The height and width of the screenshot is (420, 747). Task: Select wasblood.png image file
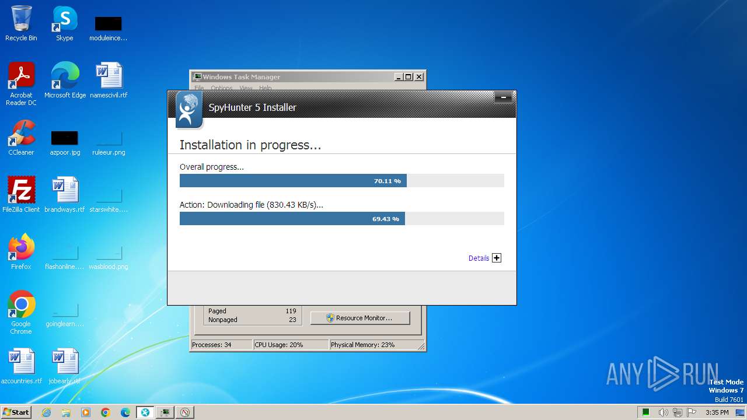click(x=109, y=257)
